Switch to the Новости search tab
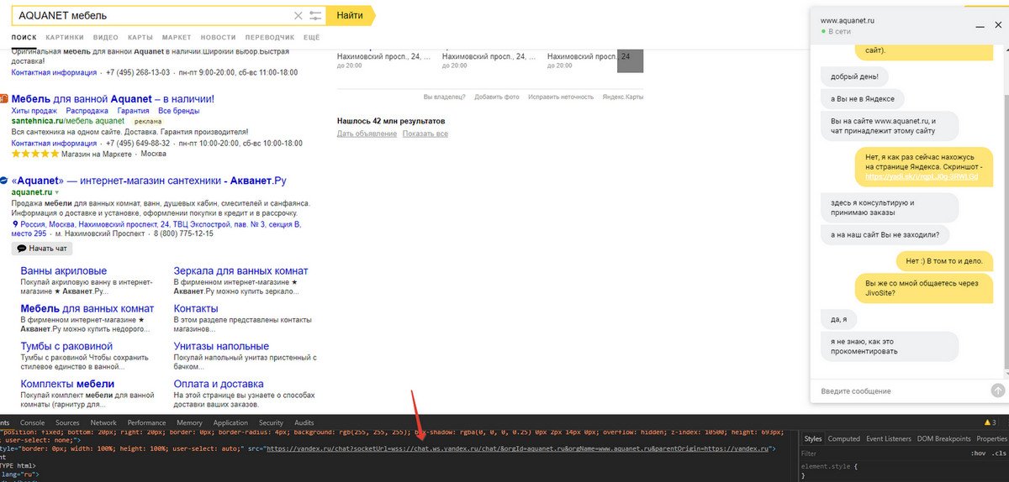This screenshot has height=482, width=1009. click(219, 38)
